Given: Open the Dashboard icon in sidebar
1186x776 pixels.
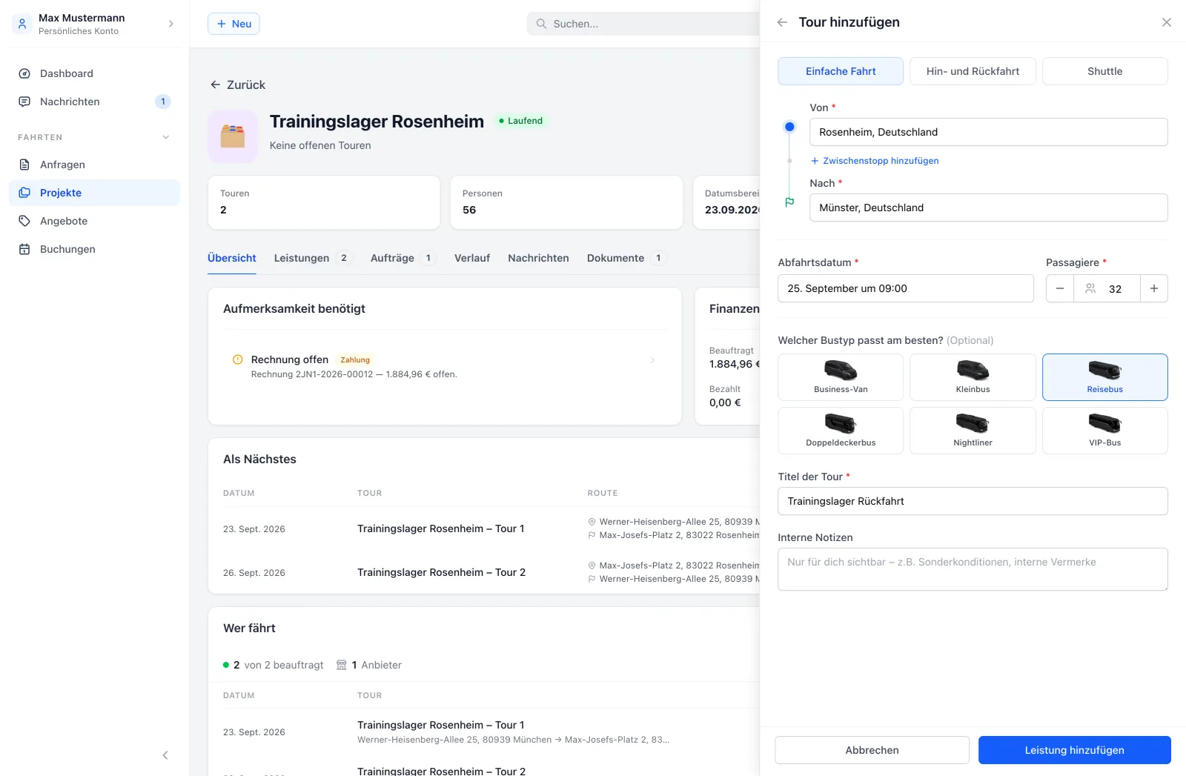Looking at the screenshot, I should [24, 73].
